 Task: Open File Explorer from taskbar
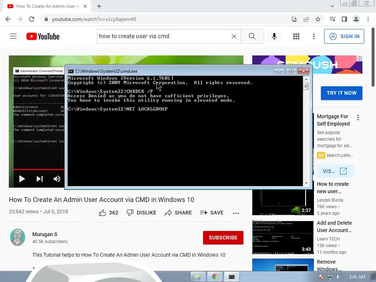pos(198,277)
